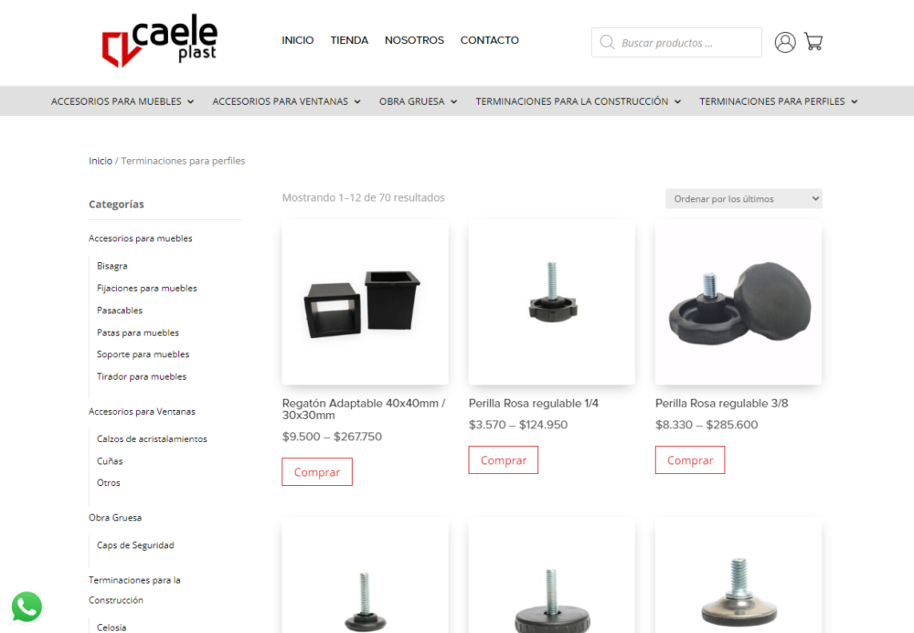Open the Nosotros menu item
Image resolution: width=914 pixels, height=633 pixels.
[414, 40]
